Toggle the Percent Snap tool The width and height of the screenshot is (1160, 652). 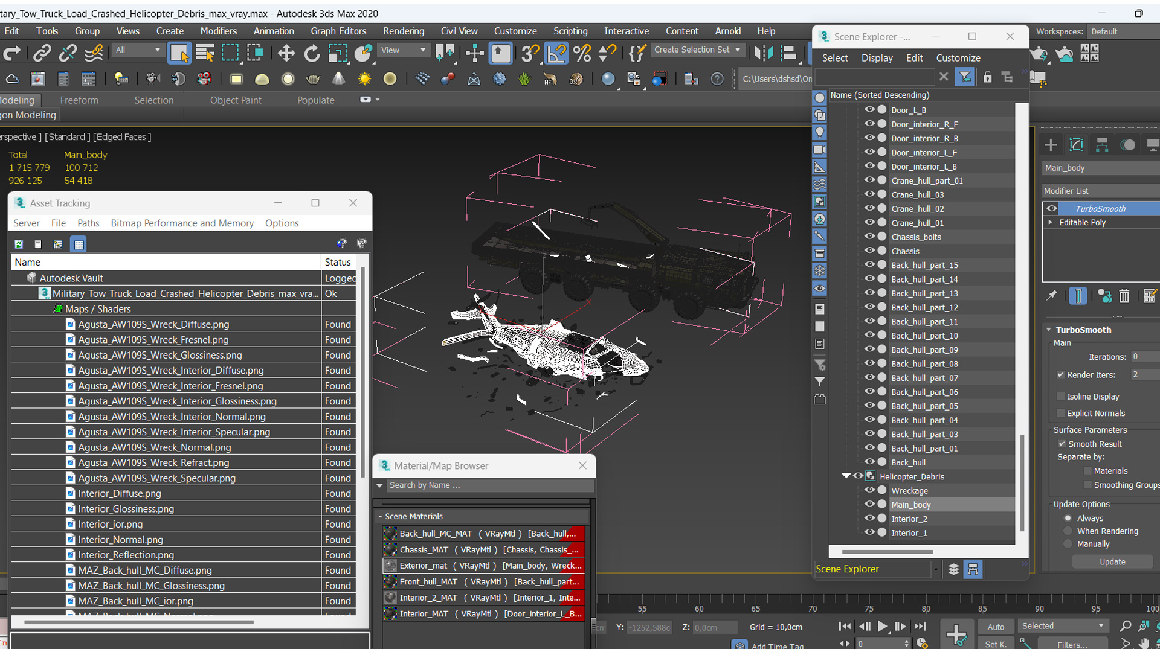(582, 54)
